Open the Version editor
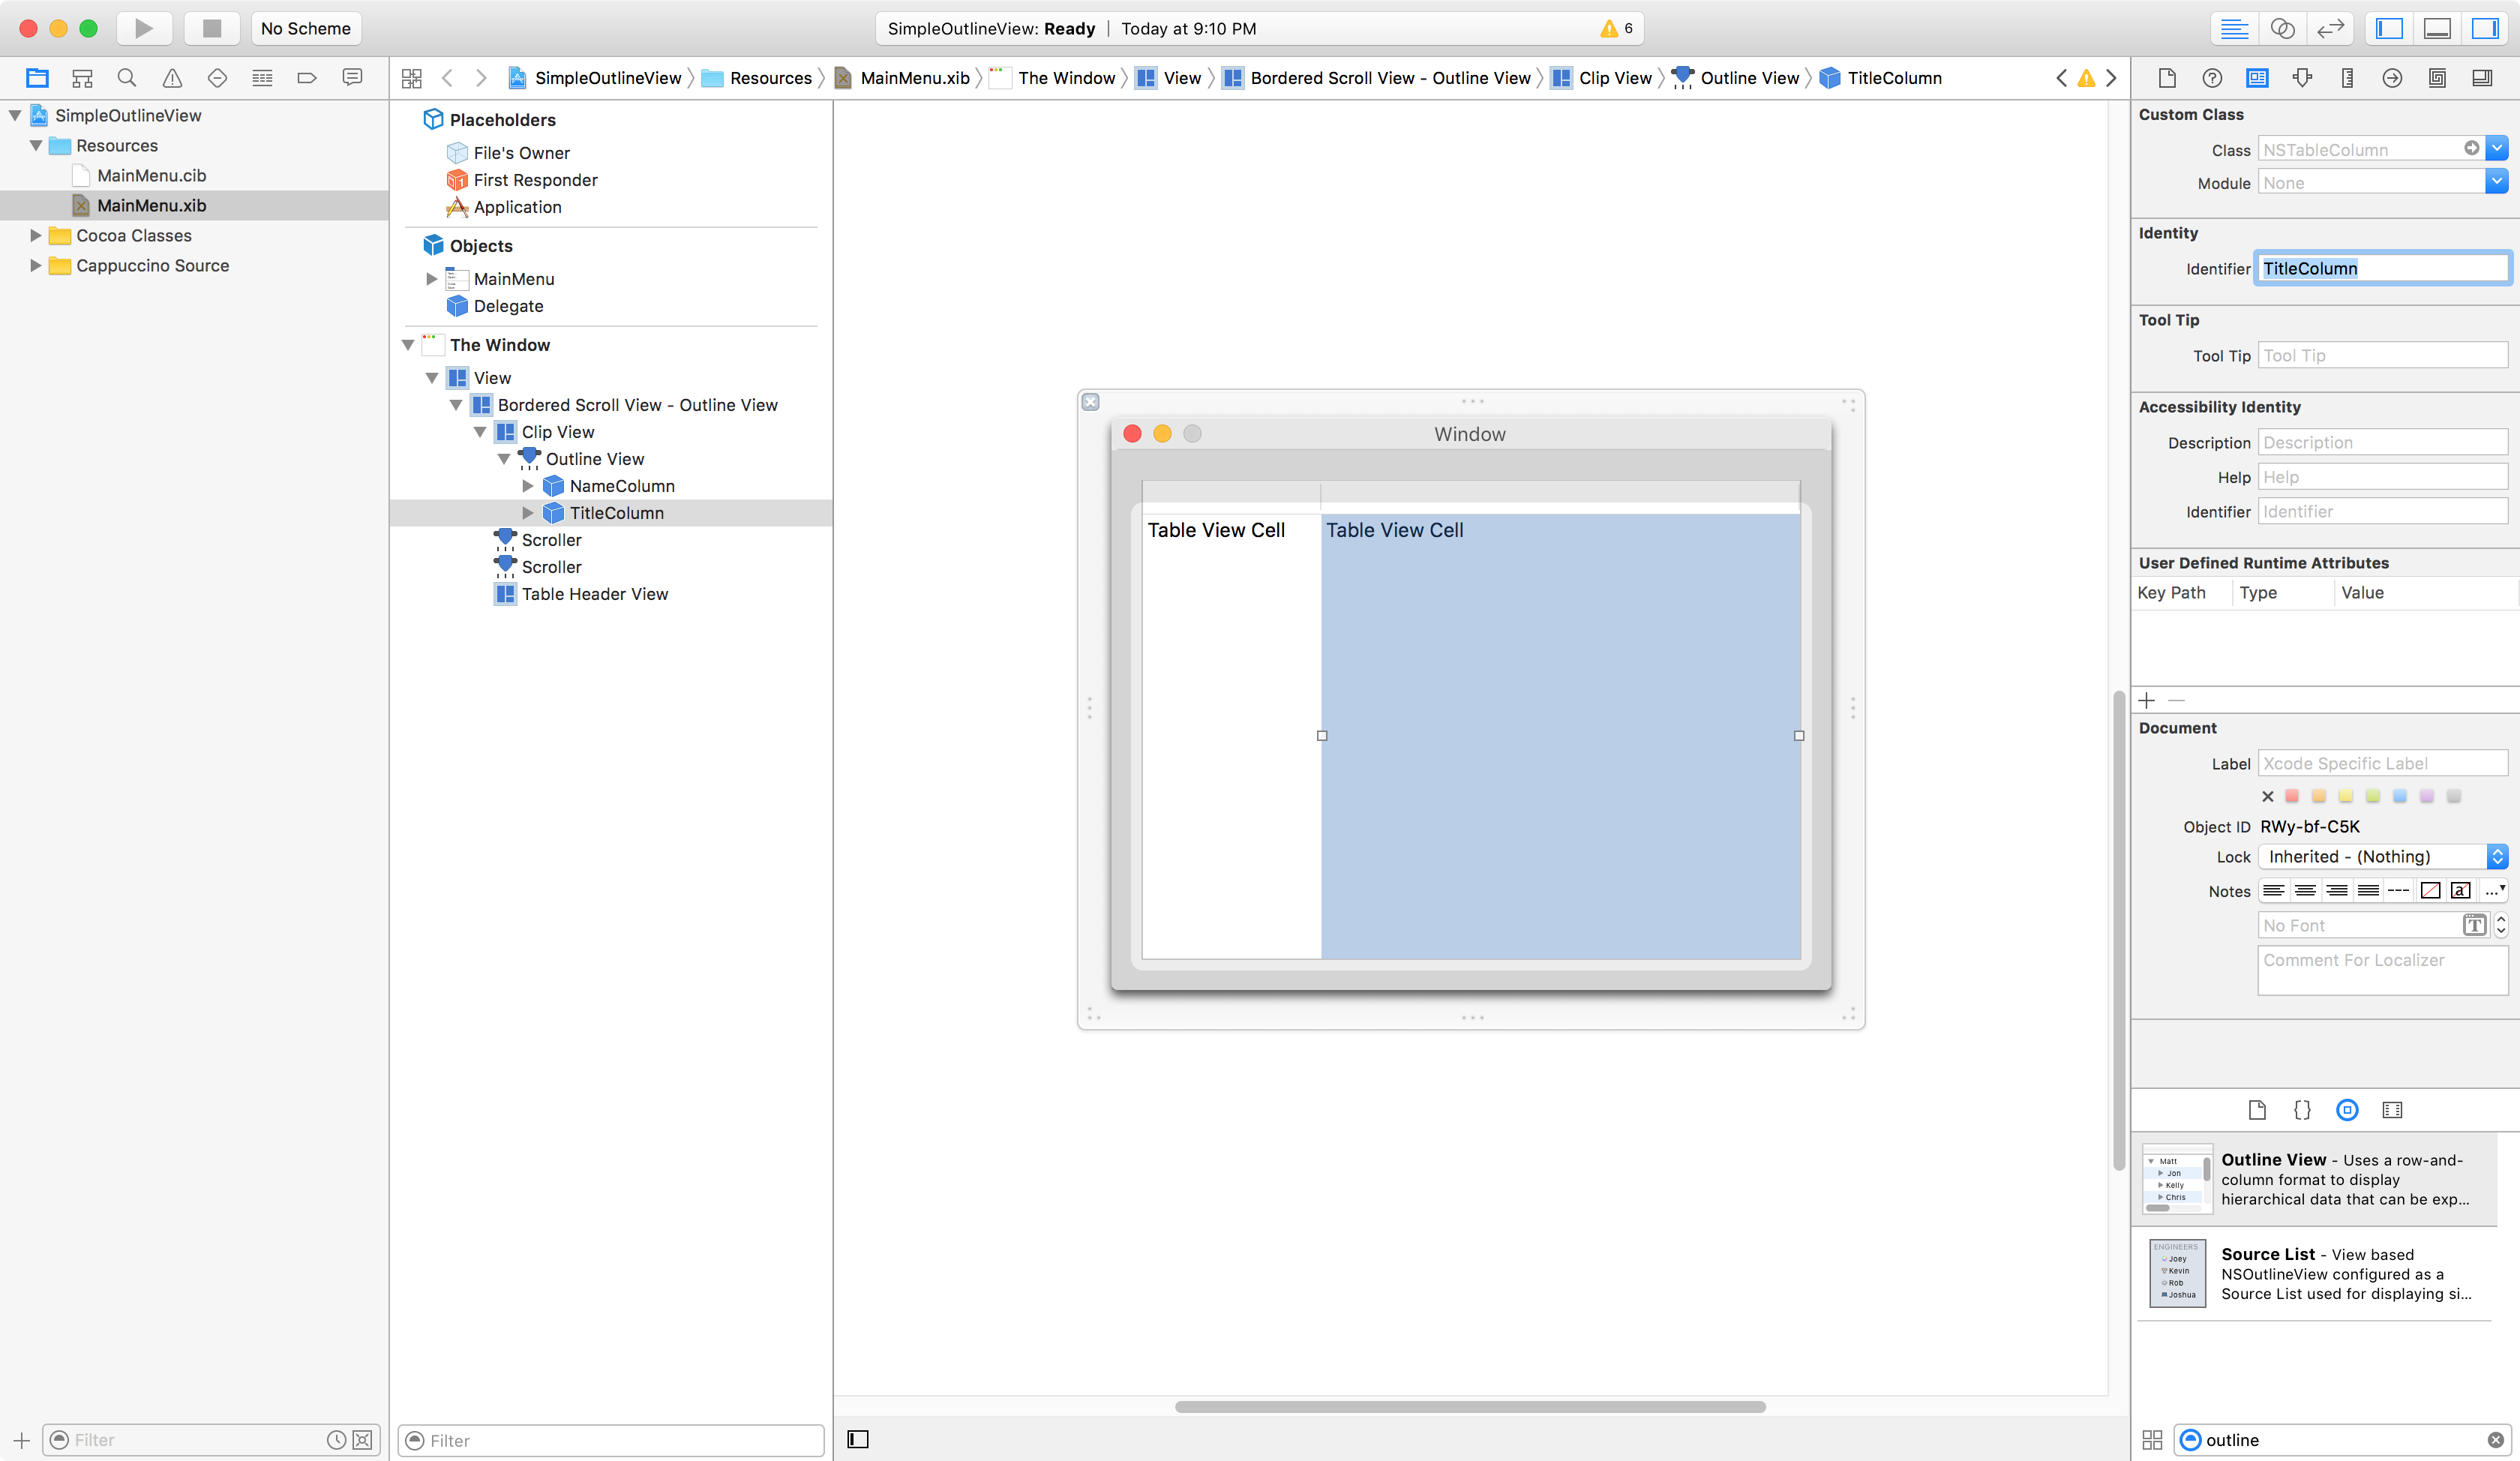 (2331, 28)
